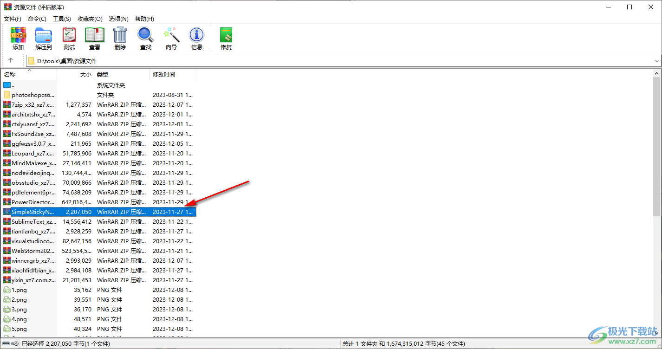Select the xiaohfidfbian_x archive row

pos(99,270)
